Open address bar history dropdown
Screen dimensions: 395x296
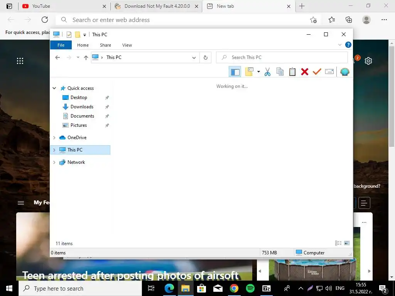pos(194,58)
